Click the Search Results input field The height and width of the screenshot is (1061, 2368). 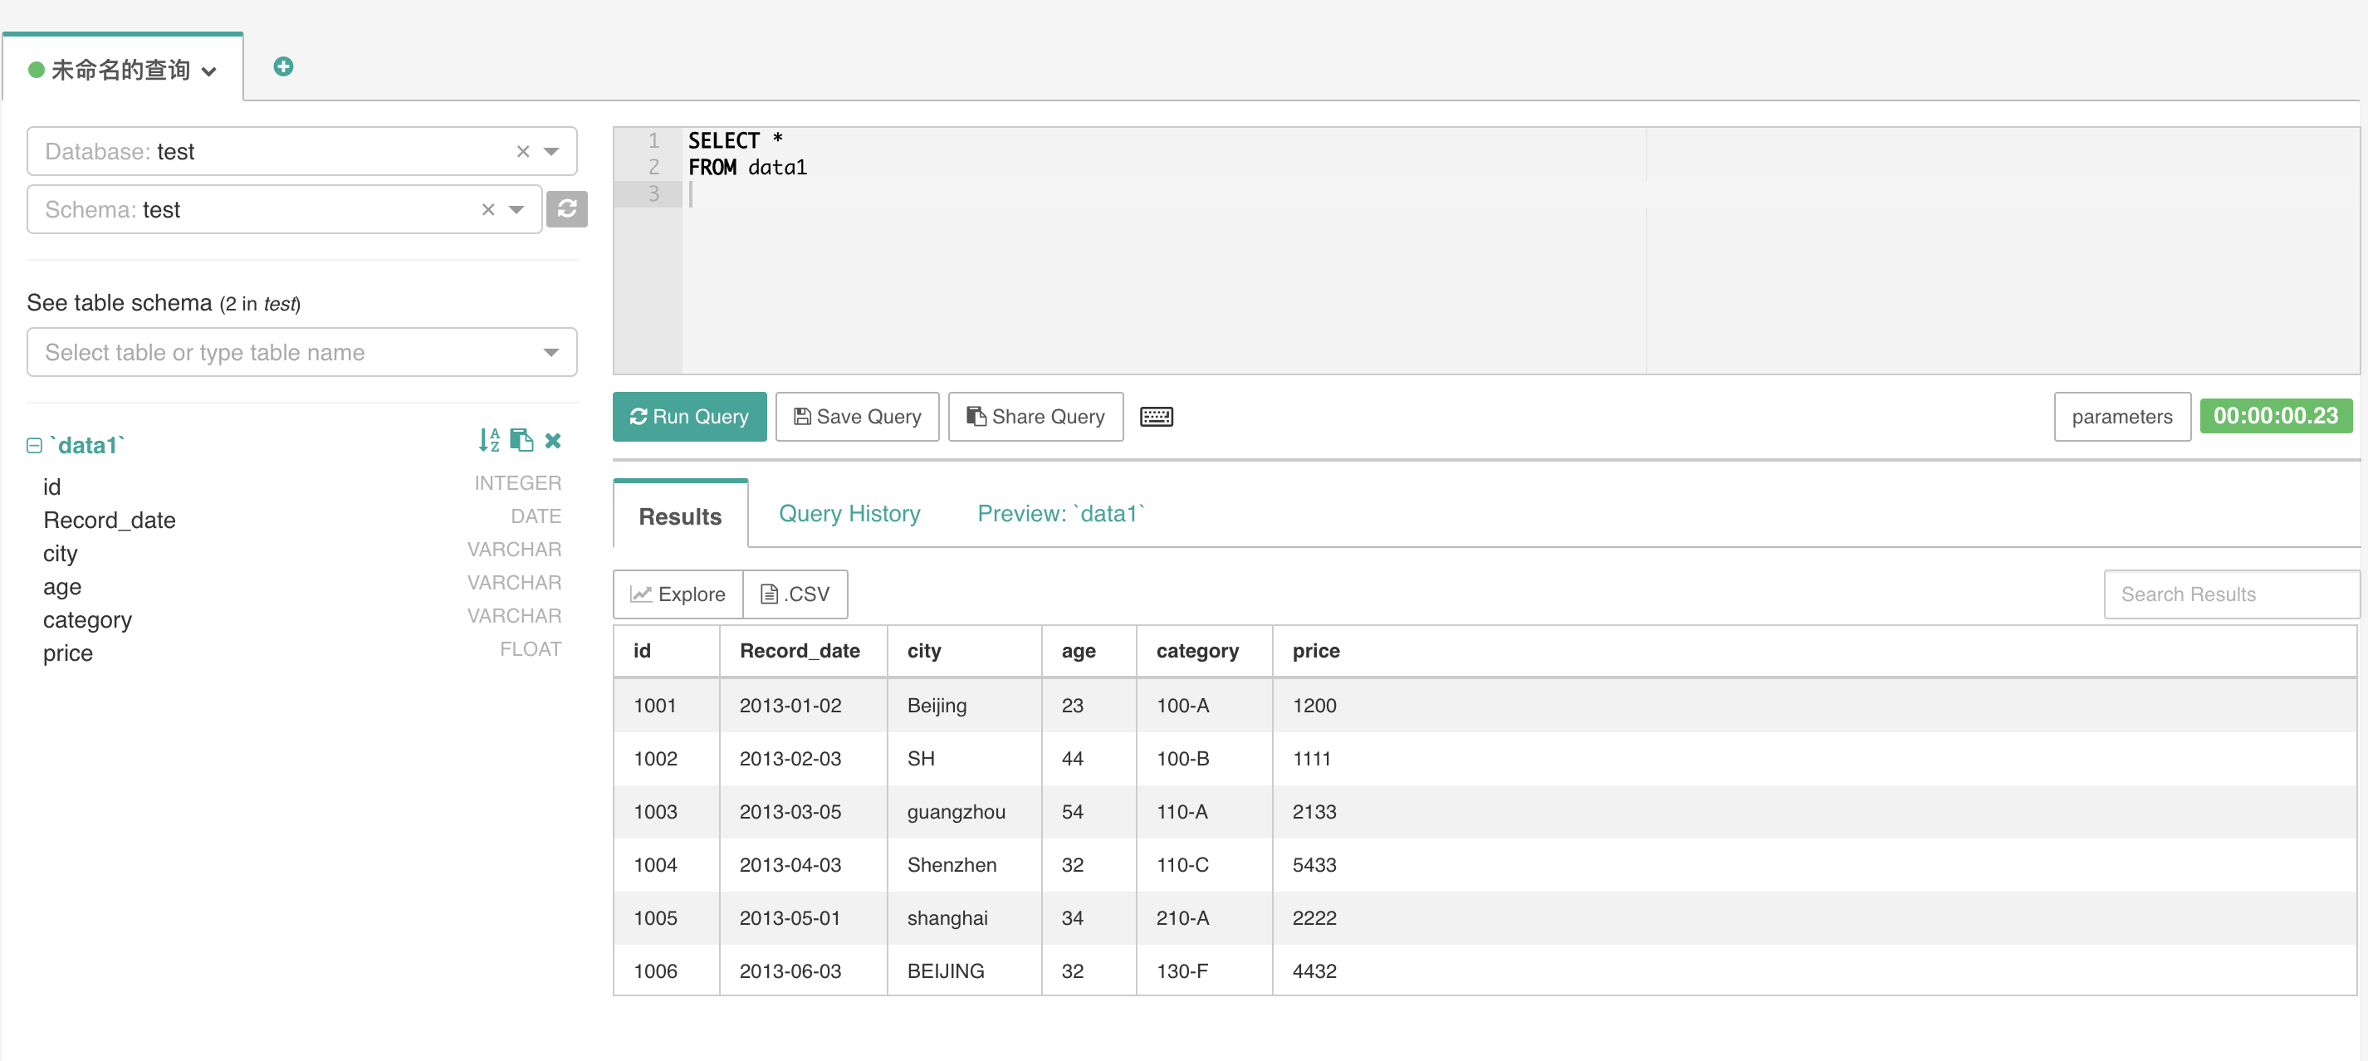pyautogui.click(x=2230, y=594)
